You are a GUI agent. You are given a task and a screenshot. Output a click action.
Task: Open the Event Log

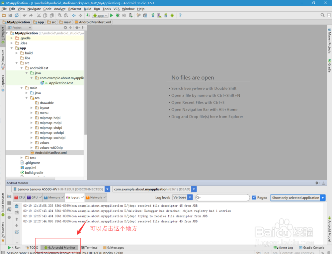[x=283, y=247]
